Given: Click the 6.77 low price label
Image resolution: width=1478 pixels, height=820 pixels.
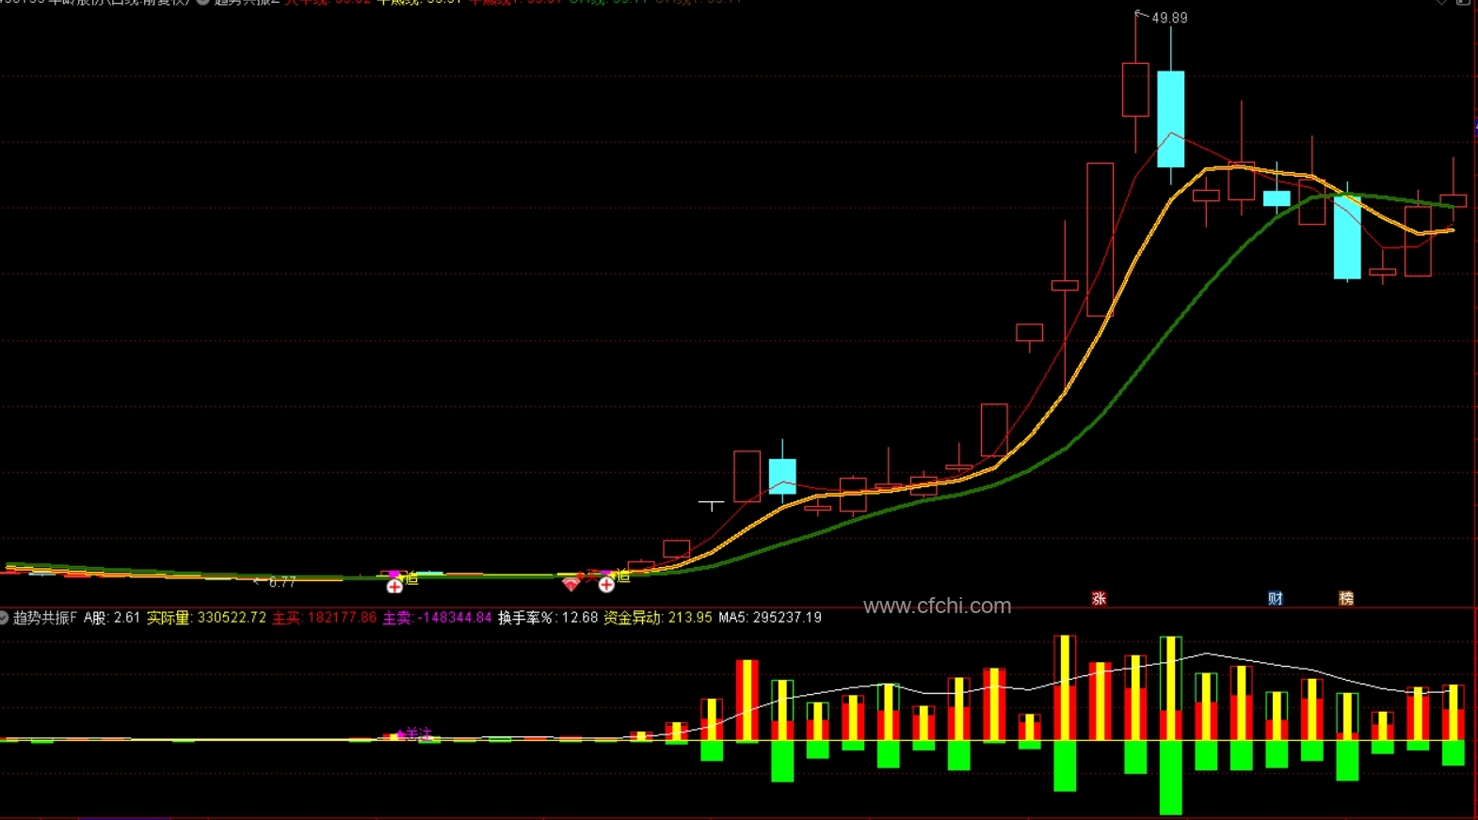Looking at the screenshot, I should 282,582.
